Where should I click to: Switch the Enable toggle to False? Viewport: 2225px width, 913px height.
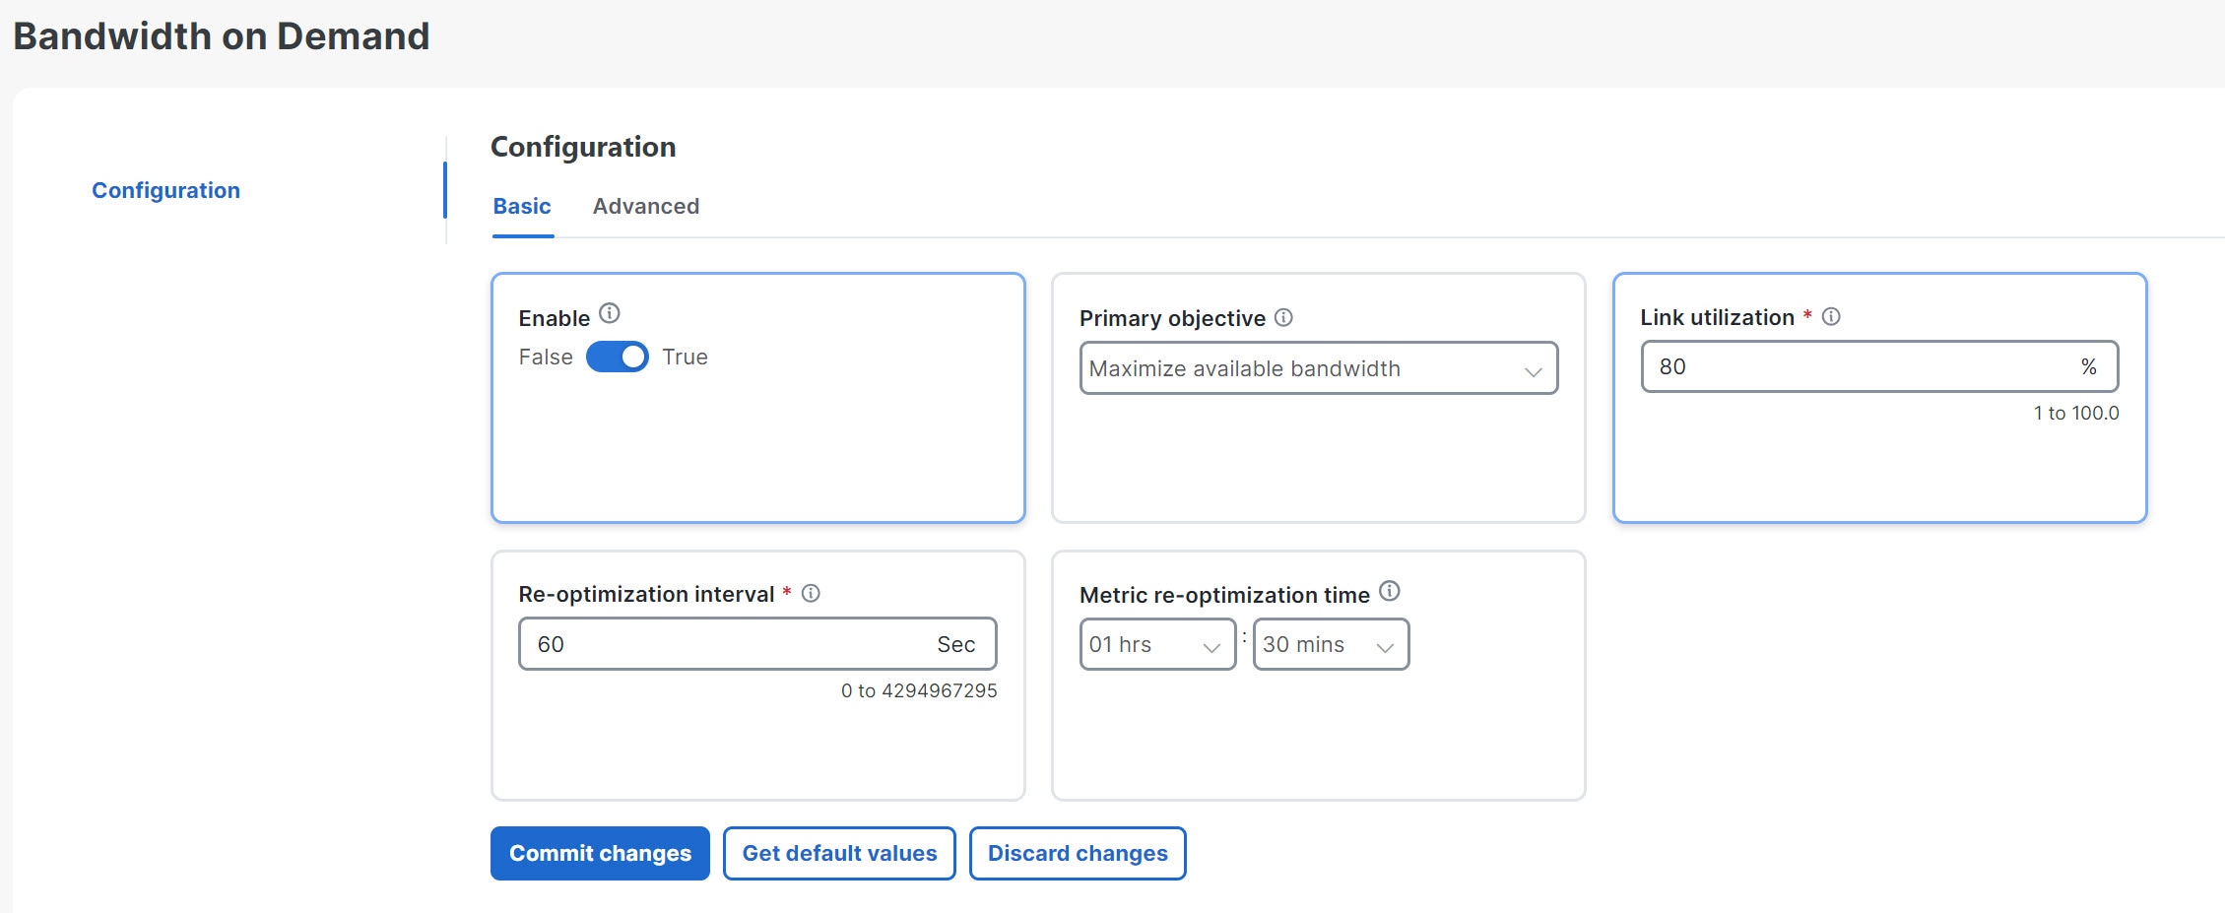(x=618, y=357)
